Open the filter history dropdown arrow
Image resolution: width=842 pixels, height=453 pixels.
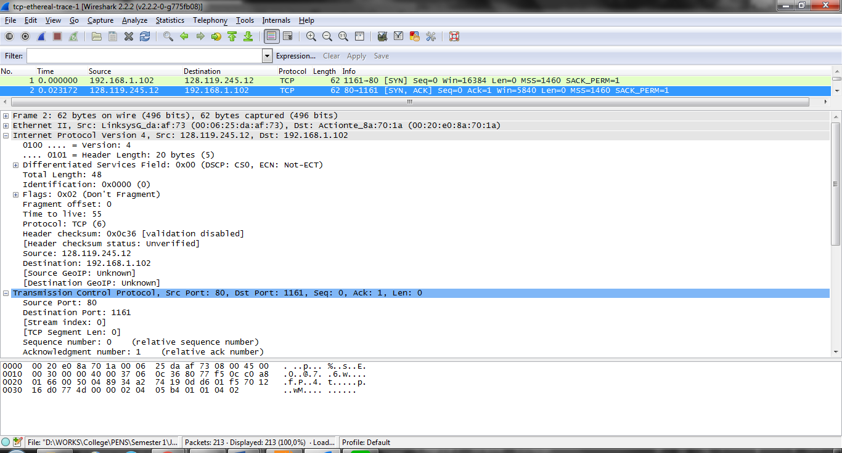pos(267,55)
